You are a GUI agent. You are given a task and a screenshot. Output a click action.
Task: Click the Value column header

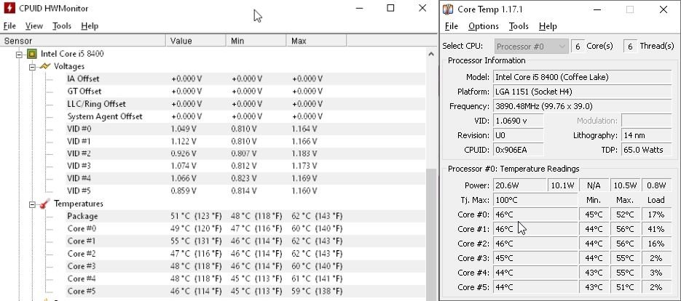pyautogui.click(x=196, y=41)
